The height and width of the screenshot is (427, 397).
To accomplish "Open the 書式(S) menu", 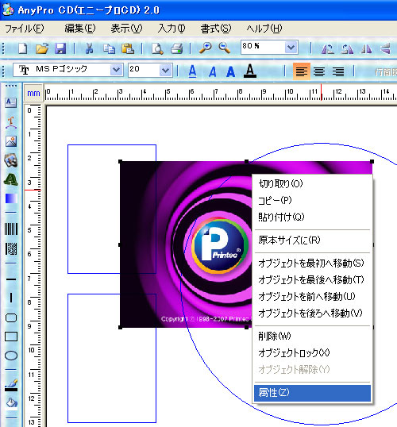I will (215, 29).
